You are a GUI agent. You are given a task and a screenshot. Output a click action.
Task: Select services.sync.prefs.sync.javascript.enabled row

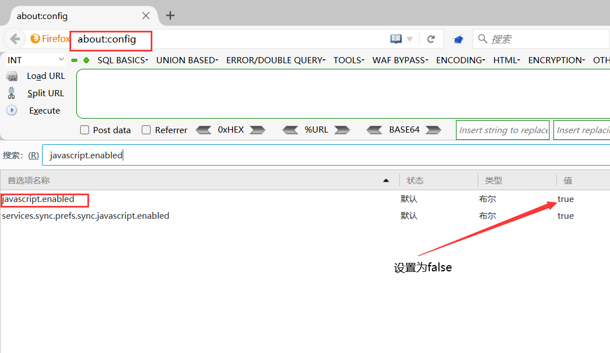(x=305, y=215)
